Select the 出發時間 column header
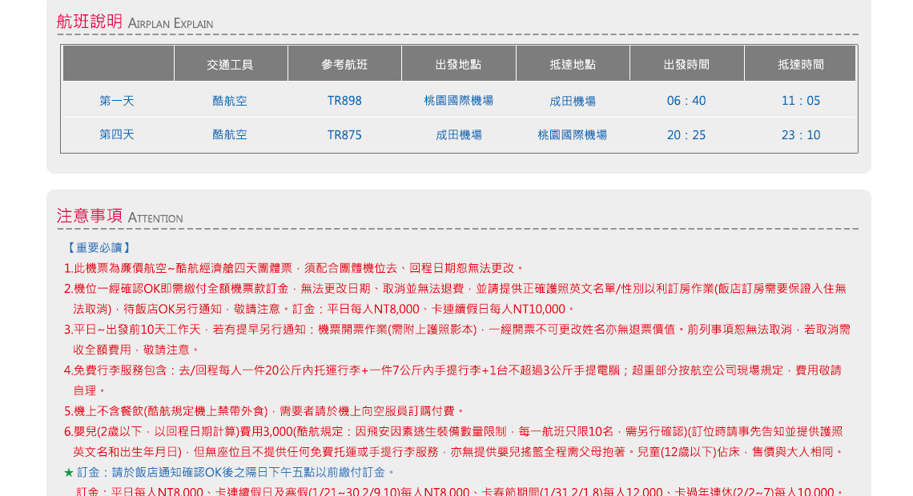 click(686, 65)
